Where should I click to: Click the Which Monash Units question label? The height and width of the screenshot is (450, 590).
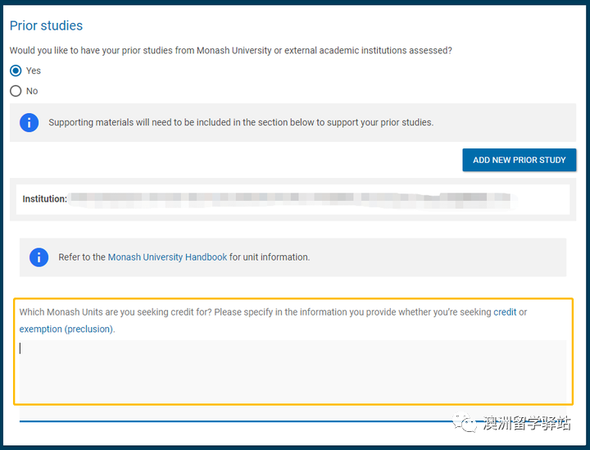254,312
